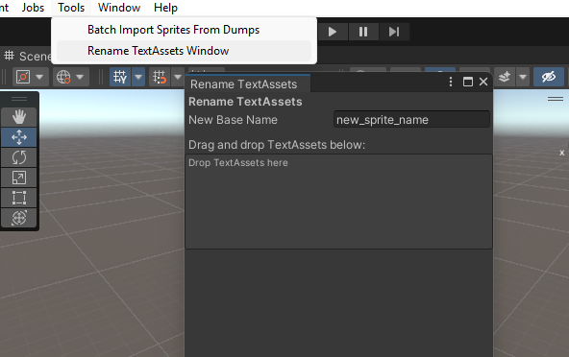Toggle hidden objects visibility eye icon
The height and width of the screenshot is (357, 569).
(549, 77)
